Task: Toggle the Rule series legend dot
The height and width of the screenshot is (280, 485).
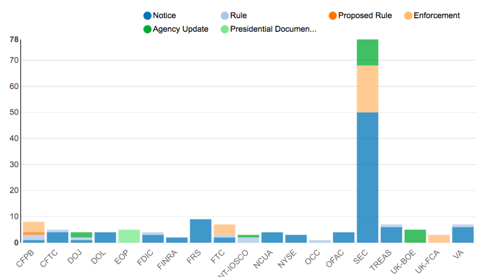Action: tap(225, 16)
